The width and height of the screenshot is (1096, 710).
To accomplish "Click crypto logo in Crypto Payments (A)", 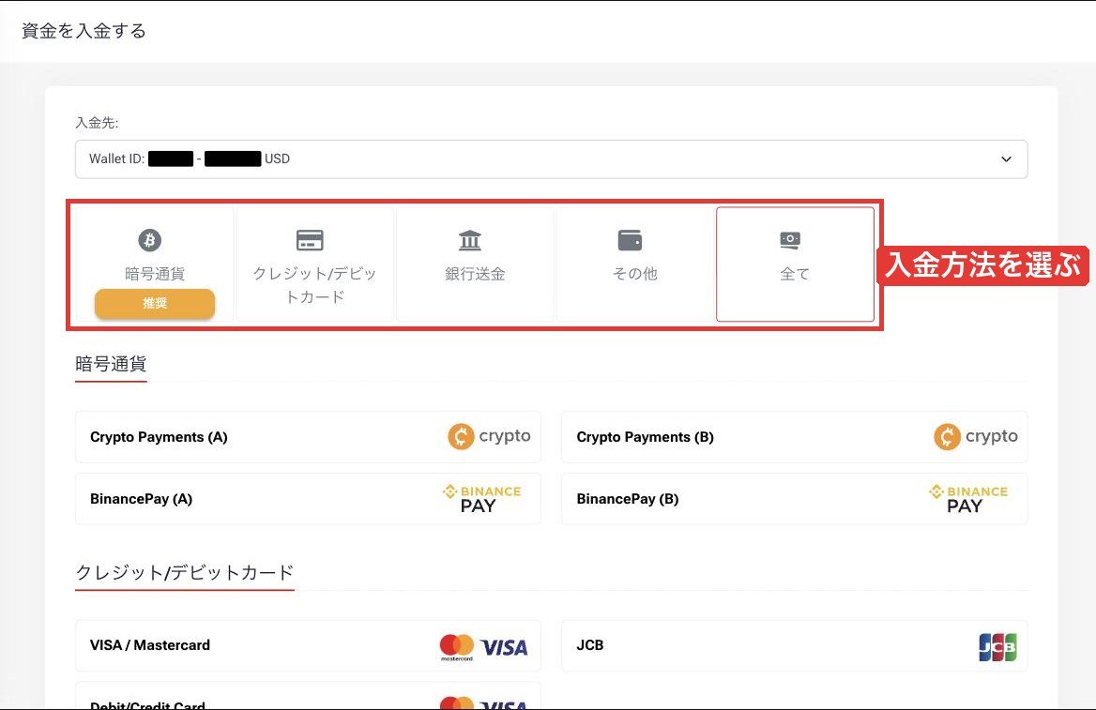I will click(489, 437).
